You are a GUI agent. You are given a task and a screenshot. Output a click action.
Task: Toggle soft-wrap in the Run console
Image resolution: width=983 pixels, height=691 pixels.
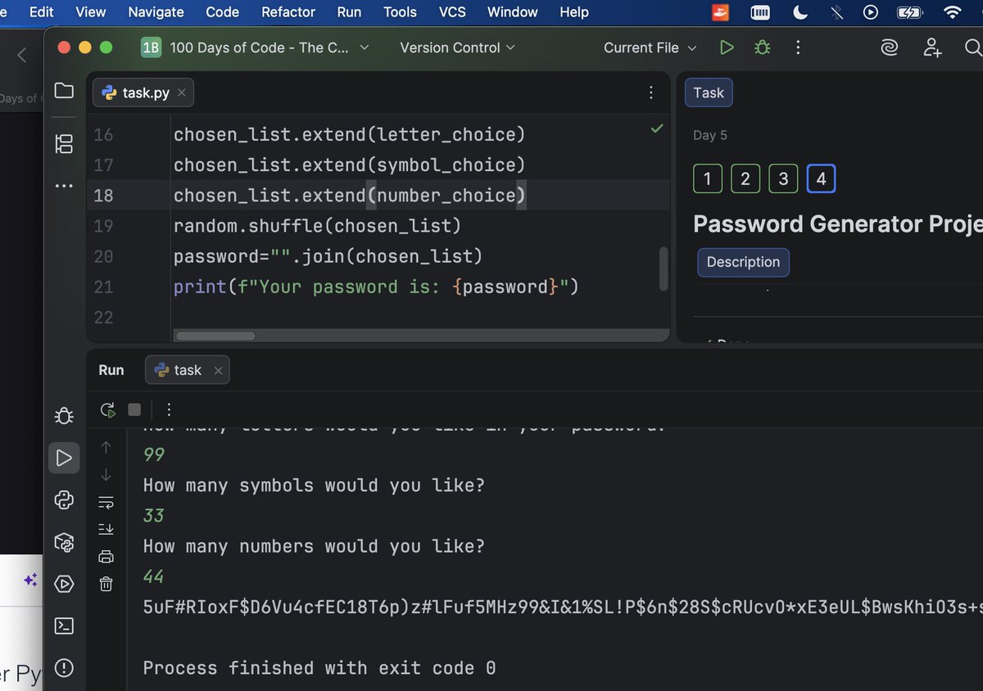[106, 503]
